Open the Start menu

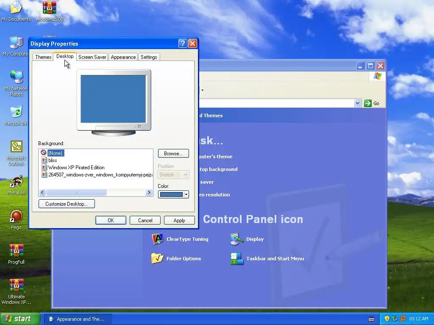click(19, 319)
